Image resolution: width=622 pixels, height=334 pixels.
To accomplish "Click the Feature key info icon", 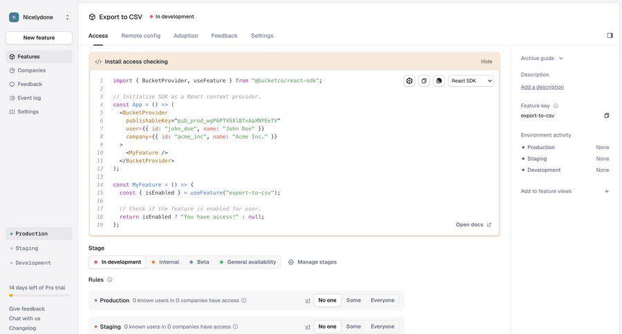I will point(556,106).
